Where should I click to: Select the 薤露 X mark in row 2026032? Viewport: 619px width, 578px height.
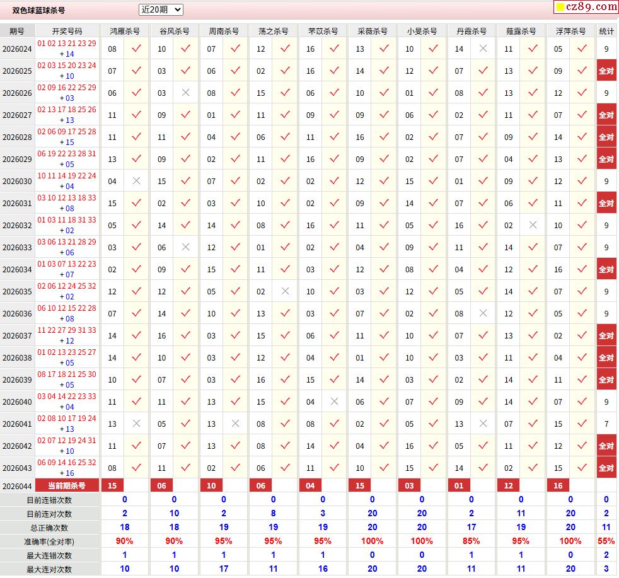533,225
